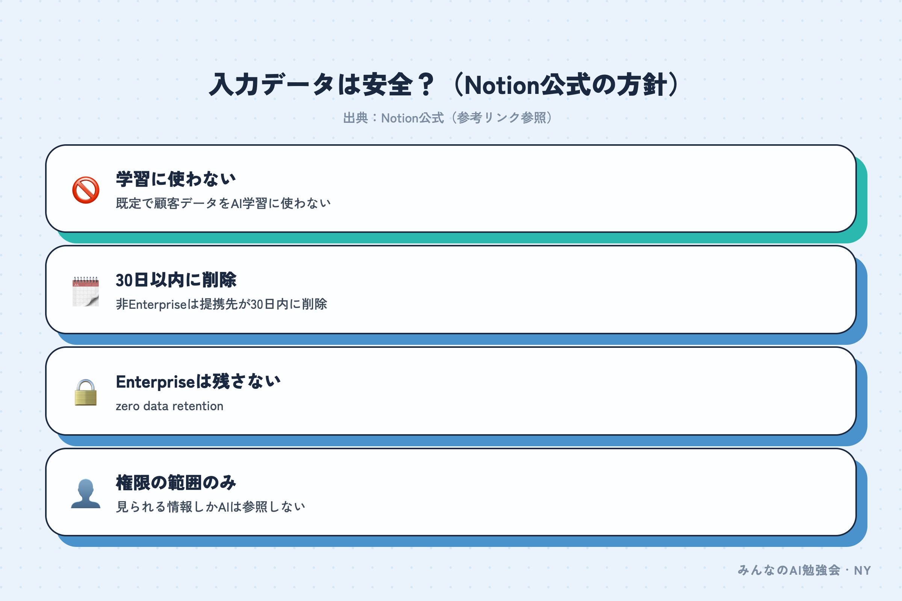The width and height of the screenshot is (902, 601).
Task: Click the gold padlock icon
Action: pyautogui.click(x=86, y=393)
